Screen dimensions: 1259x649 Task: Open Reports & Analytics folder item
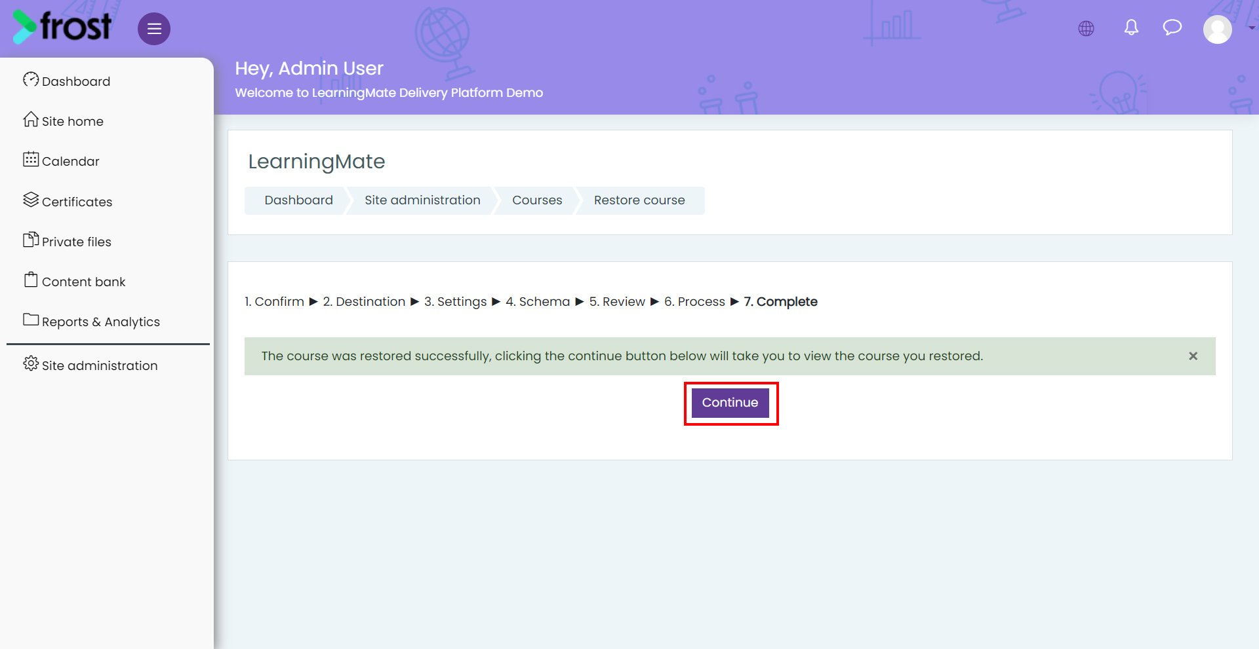click(x=91, y=322)
